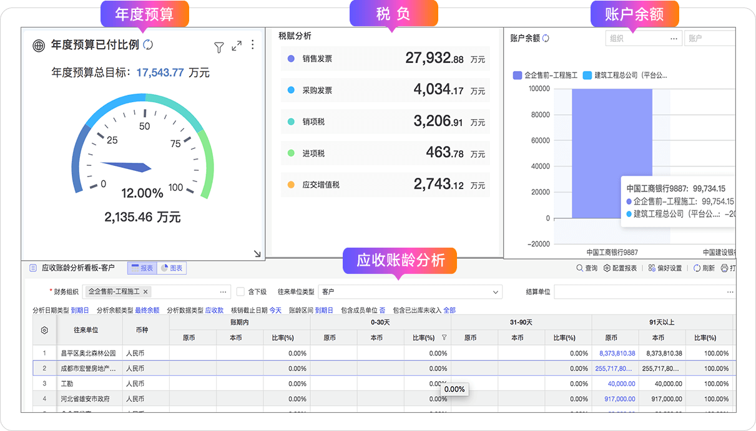
Task: Expand the annual budget chart to fullscreen
Action: click(237, 46)
